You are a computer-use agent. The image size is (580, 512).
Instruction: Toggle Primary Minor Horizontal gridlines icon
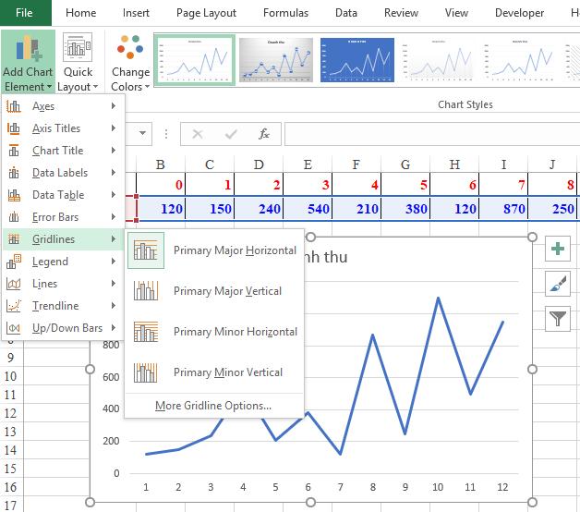(x=146, y=332)
